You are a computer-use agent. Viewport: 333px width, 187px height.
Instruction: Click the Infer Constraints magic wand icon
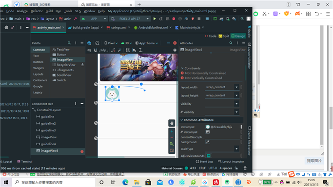120,50
